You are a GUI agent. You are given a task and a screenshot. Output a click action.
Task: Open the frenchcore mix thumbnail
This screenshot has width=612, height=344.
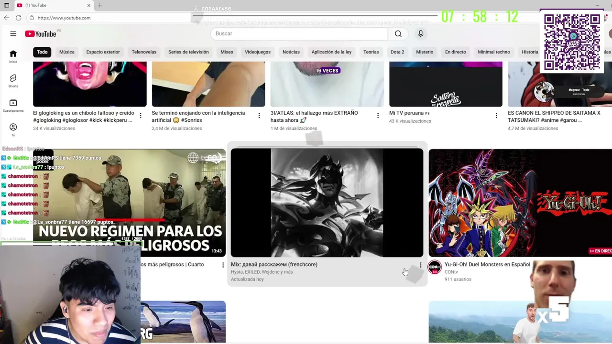coord(327,203)
